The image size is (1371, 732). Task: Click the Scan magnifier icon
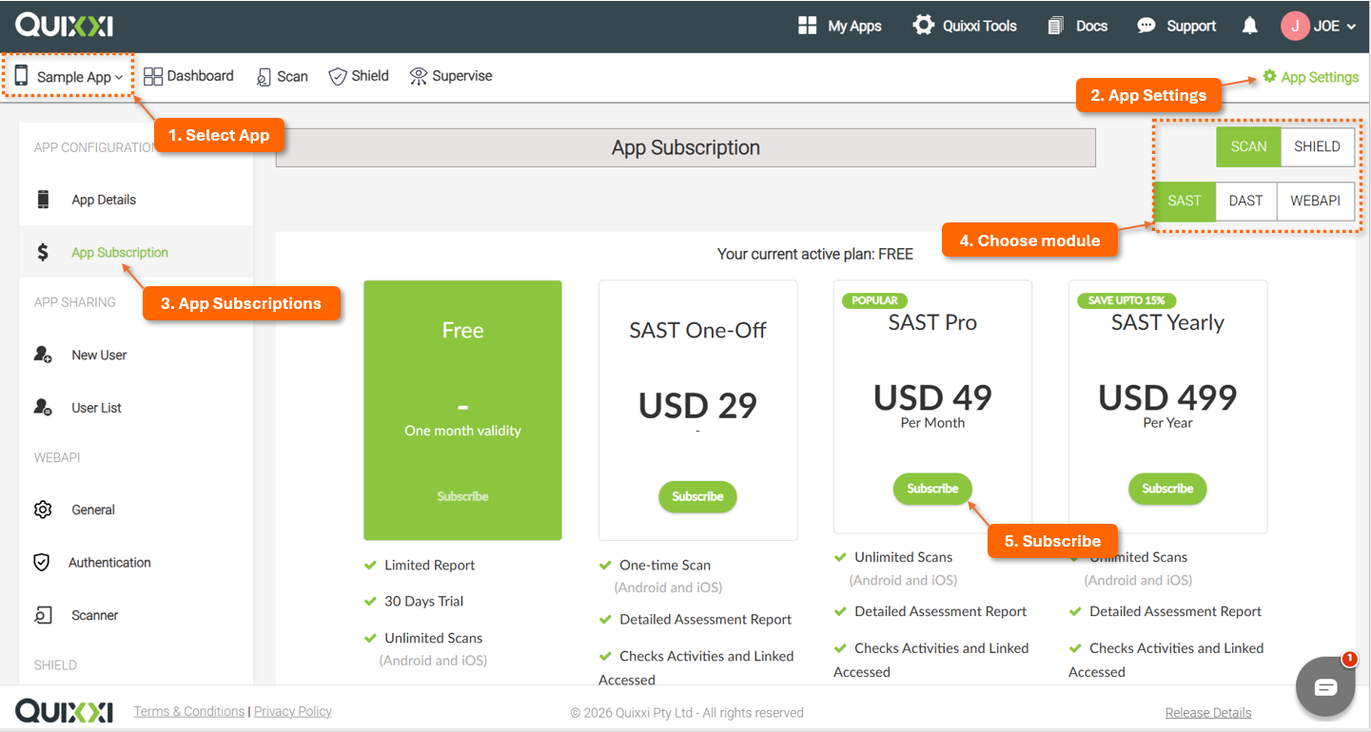(264, 77)
